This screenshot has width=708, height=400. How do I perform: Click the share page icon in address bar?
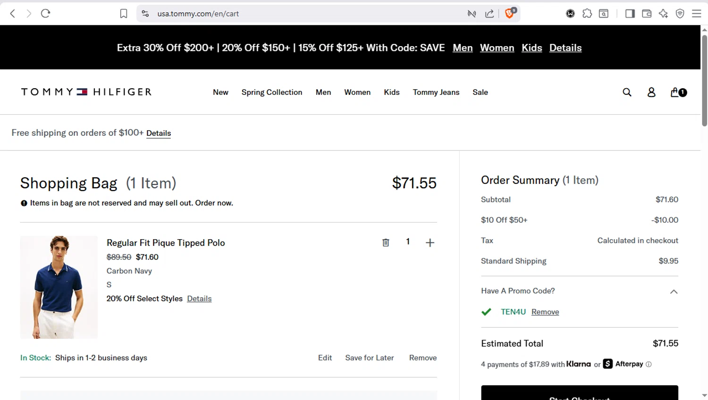(489, 14)
